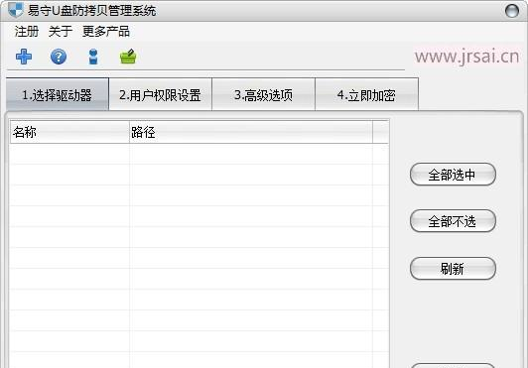This screenshot has height=368, width=528.
Task: Switch to the 2.用户权限设置 tab
Action: 161,94
